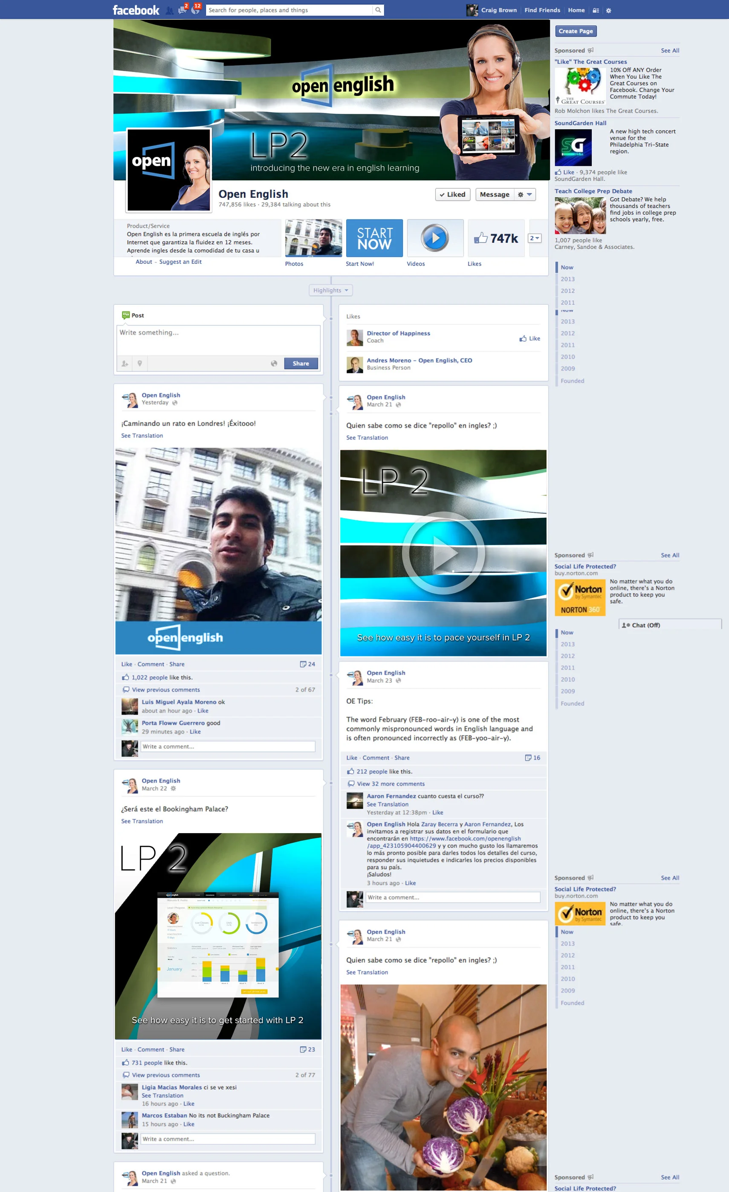Click the audience globe beside the Yesterday timestamp
The width and height of the screenshot is (729, 1192).
click(175, 402)
